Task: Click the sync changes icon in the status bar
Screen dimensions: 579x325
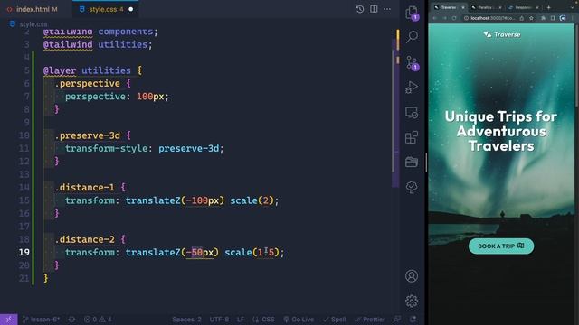Action: (71, 320)
